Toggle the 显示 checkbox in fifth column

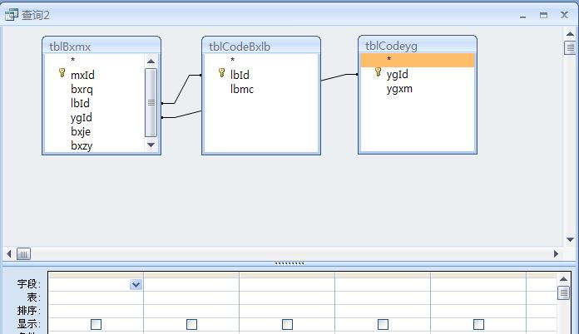(x=478, y=324)
